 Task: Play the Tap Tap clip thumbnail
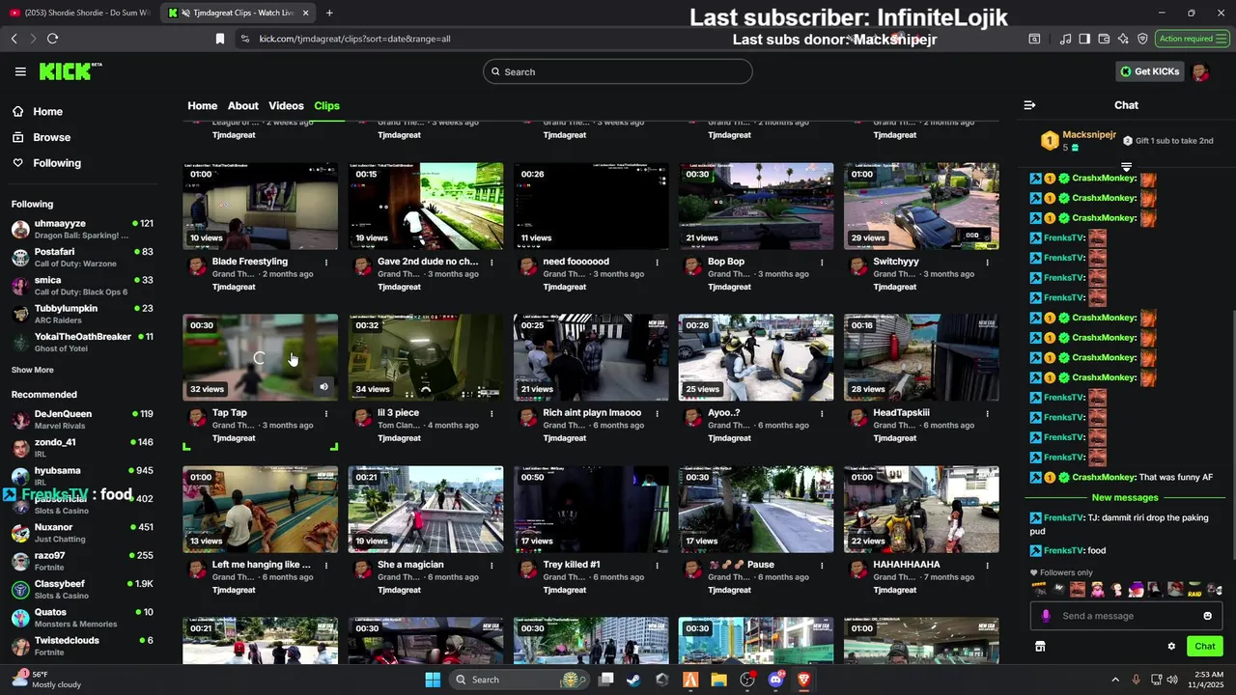pos(261,357)
